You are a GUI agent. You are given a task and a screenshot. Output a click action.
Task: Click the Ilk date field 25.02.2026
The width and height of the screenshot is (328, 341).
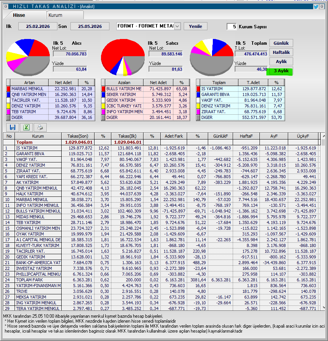(x=38, y=26)
